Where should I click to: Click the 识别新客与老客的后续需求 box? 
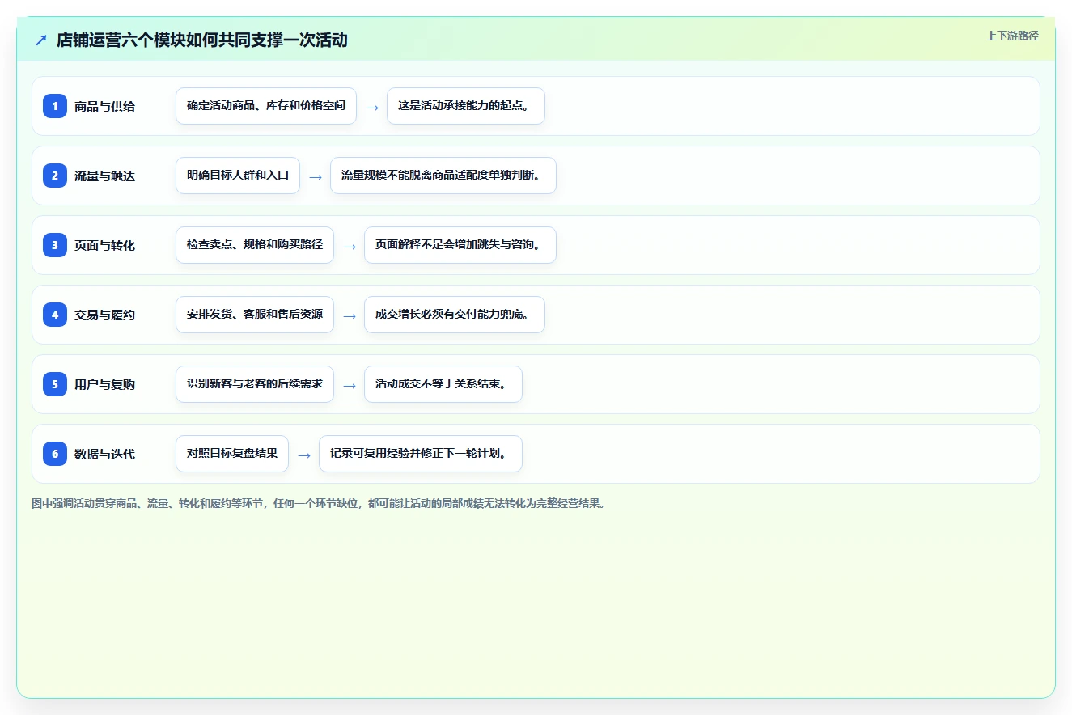pos(255,384)
